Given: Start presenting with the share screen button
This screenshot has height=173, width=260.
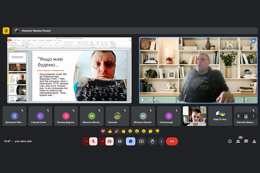Looking at the screenshot, I should click(142, 141).
